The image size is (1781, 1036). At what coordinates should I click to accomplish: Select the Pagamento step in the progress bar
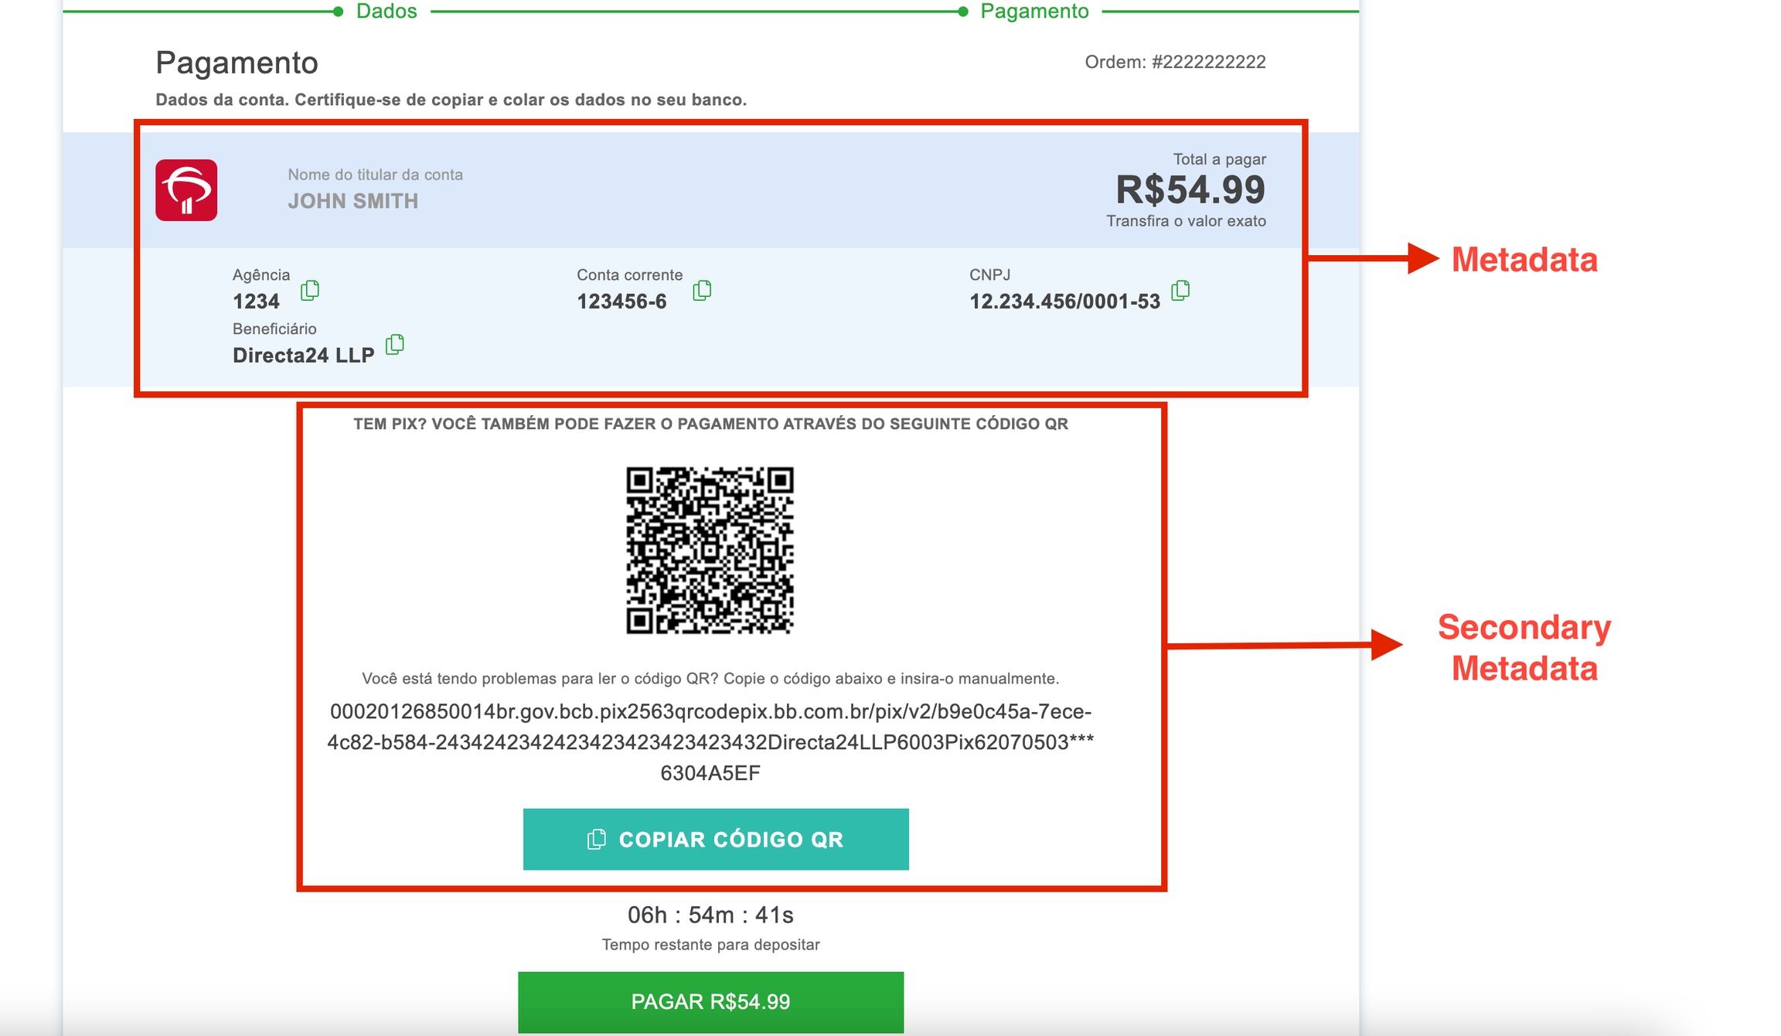pos(1034,11)
